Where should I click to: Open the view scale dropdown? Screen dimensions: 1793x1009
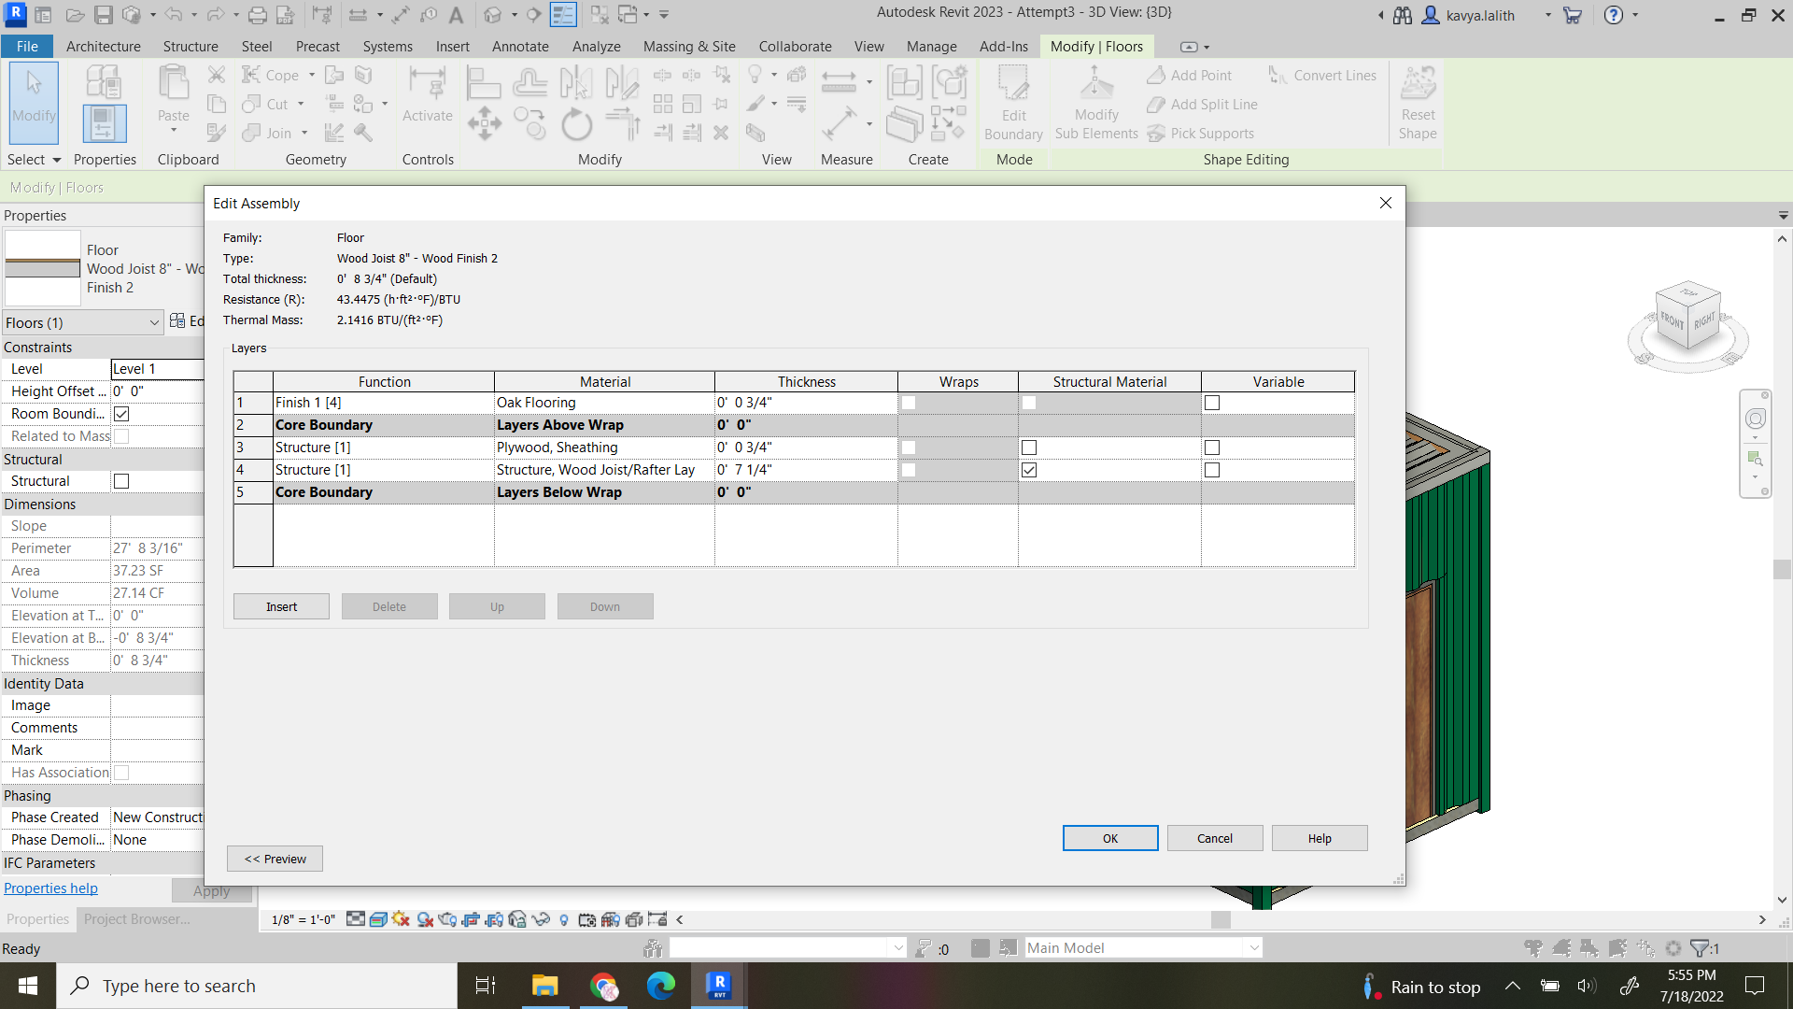click(x=301, y=919)
